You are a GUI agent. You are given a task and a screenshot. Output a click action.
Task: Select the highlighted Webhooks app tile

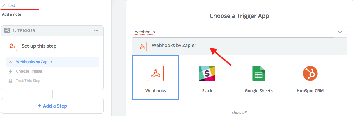[x=156, y=77]
